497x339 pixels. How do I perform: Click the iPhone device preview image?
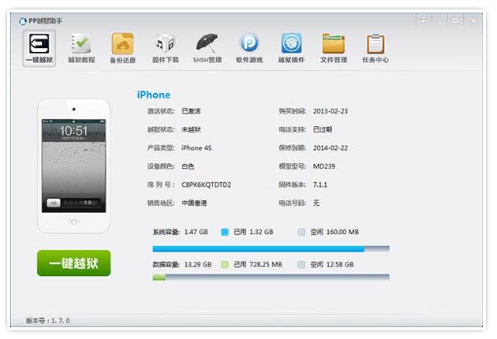point(74,166)
